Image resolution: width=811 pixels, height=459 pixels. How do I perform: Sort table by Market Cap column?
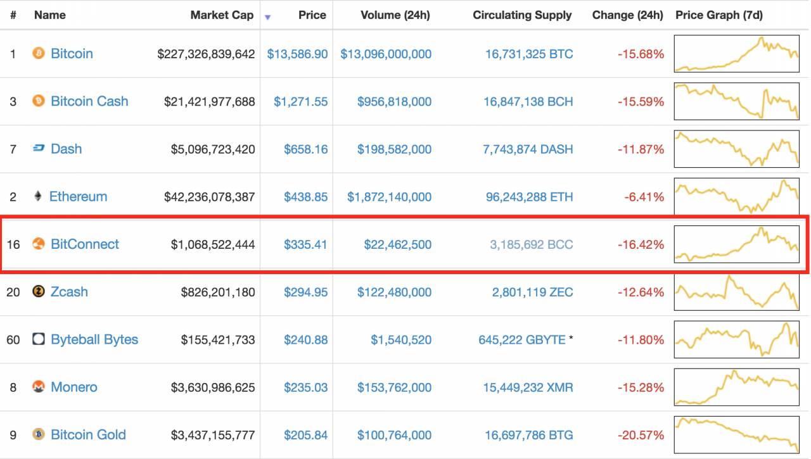[x=222, y=15]
